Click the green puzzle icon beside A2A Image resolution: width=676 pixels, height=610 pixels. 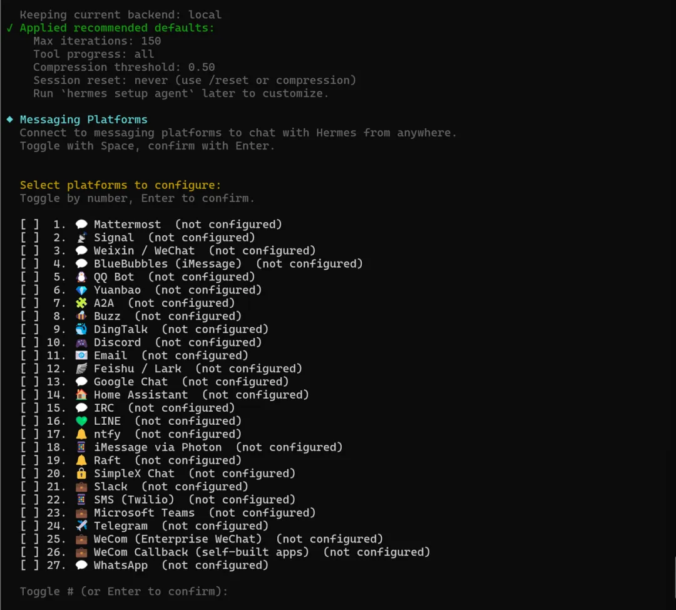[x=81, y=303]
